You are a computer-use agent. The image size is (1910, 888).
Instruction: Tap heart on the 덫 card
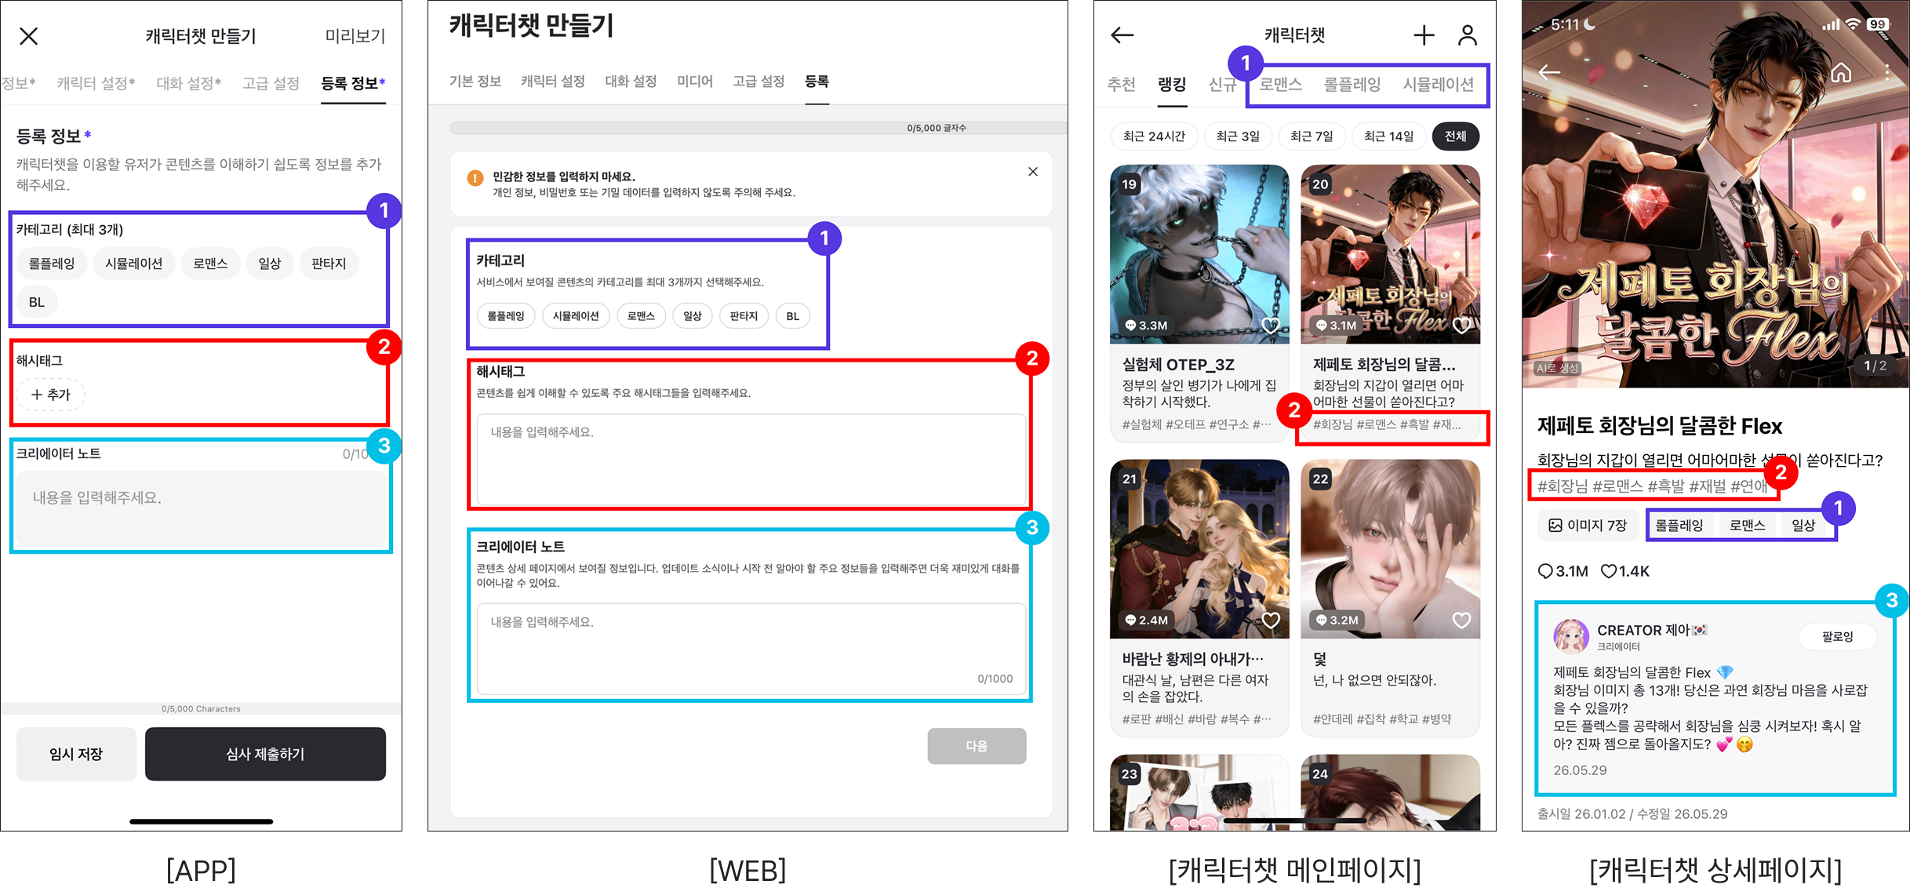[x=1461, y=621]
